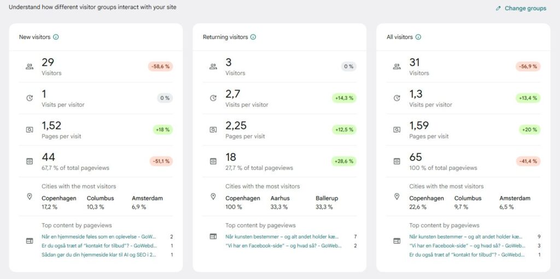Select Columbus in New visitors cities list

[x=100, y=198]
